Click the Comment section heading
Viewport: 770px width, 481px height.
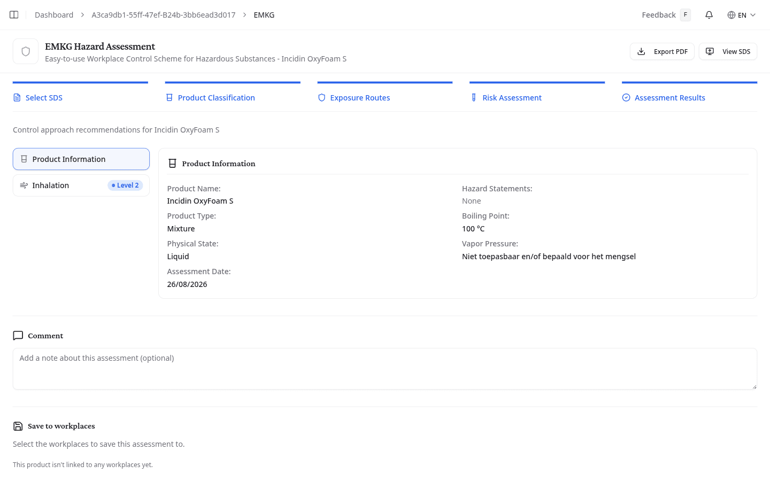45,336
